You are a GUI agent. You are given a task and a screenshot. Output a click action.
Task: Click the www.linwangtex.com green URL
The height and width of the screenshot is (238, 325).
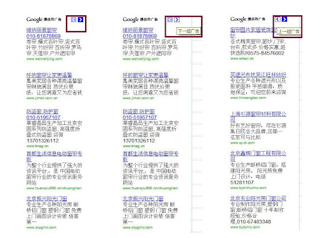(248, 98)
